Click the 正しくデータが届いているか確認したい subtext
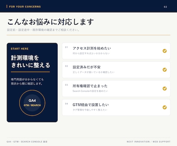 coord(94,72)
